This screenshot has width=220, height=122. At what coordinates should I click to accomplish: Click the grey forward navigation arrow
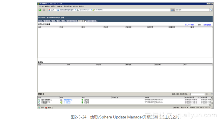[x=44, y=10]
